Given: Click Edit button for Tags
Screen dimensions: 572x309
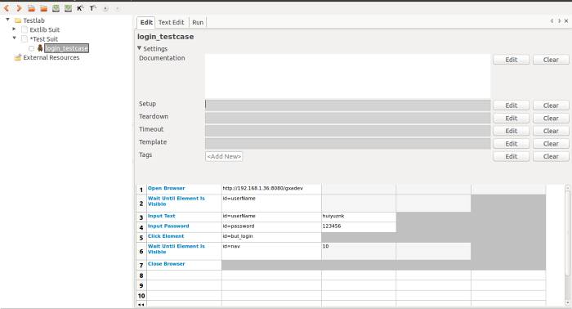Looking at the screenshot, I should [511, 156].
